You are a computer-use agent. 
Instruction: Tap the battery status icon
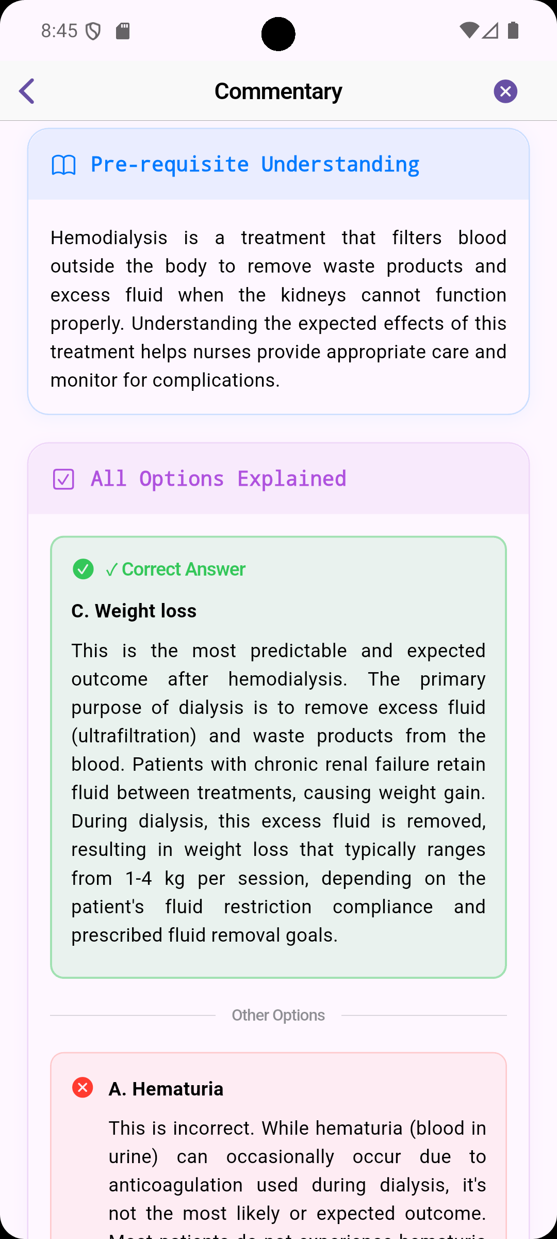[513, 30]
